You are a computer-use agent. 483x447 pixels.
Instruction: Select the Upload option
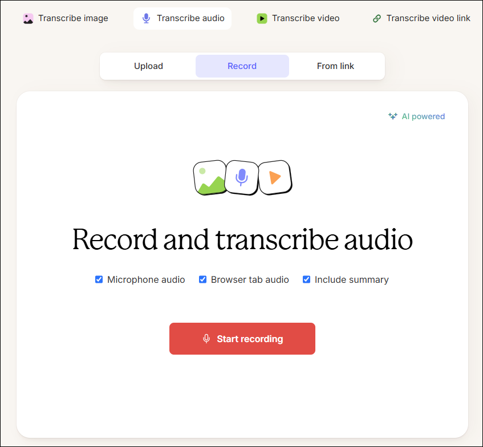coord(148,66)
